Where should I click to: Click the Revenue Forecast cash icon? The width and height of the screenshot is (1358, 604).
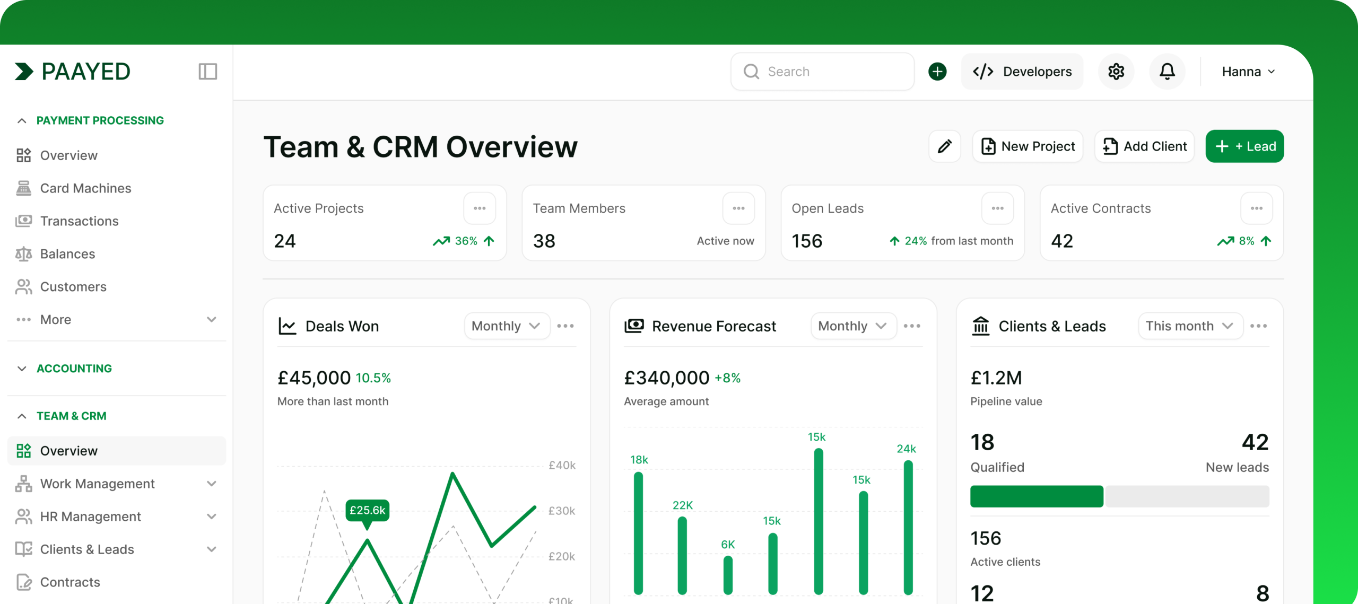634,326
